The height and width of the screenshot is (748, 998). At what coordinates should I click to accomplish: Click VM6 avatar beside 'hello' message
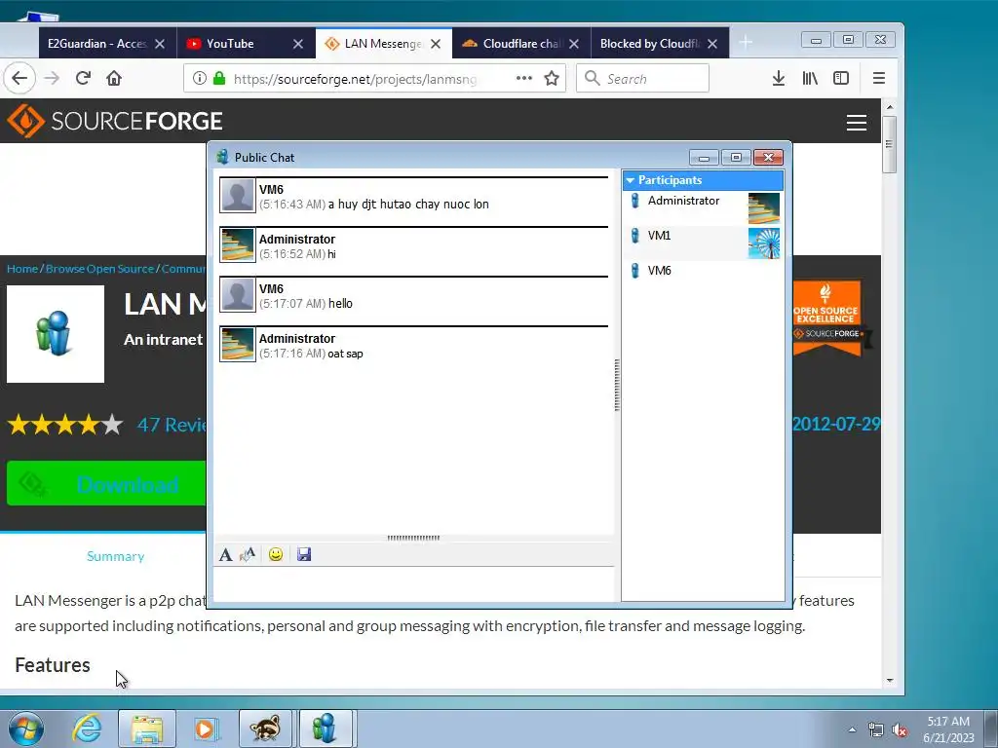click(x=238, y=294)
